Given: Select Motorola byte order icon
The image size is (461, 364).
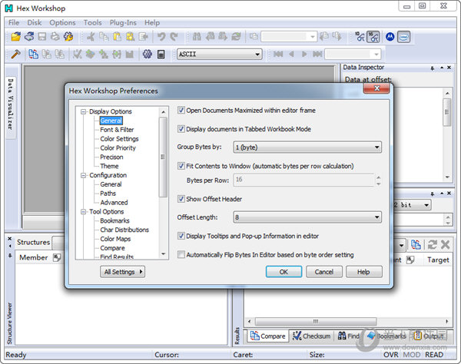Looking at the screenshot, I should click(390, 37).
